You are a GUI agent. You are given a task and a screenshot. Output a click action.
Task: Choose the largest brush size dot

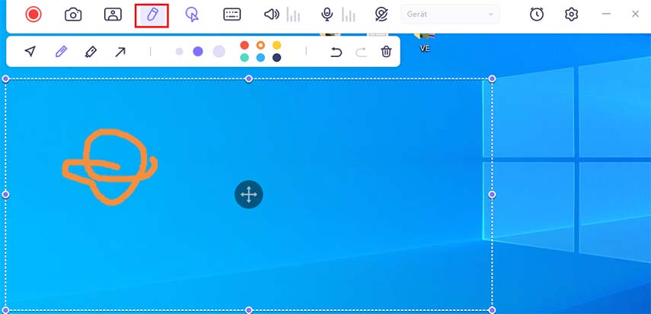(x=219, y=52)
